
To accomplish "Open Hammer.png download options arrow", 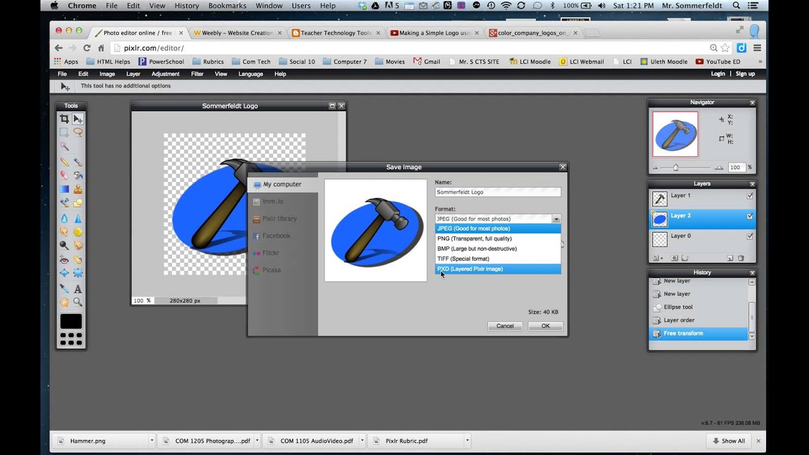I will (152, 440).
